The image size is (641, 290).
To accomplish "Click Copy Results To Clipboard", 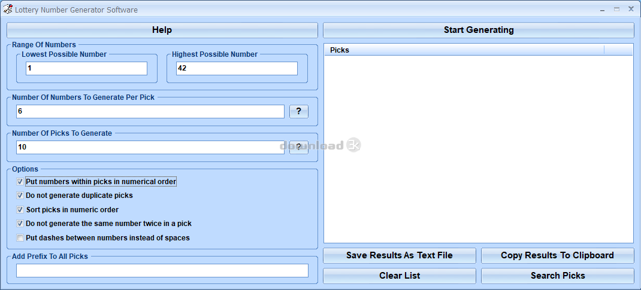I will click(558, 255).
